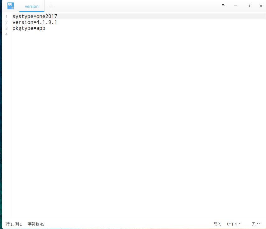266x229 pixels.
Task: Place cursor in version=4.1.9.1 line
Action: [x=35, y=22]
